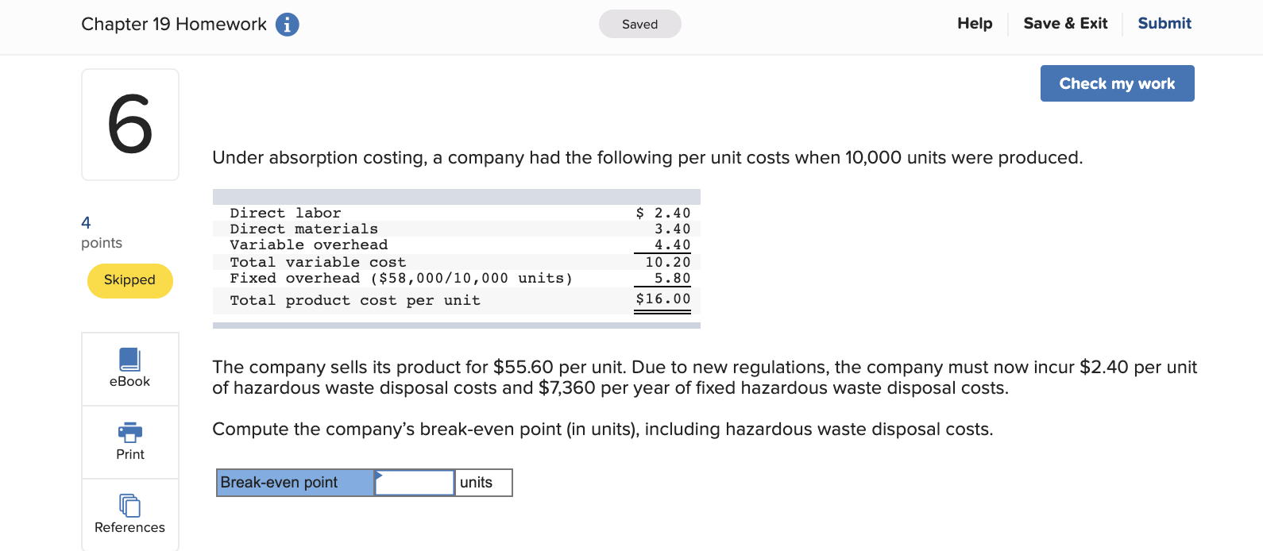Choose Save & Exit

1066,23
